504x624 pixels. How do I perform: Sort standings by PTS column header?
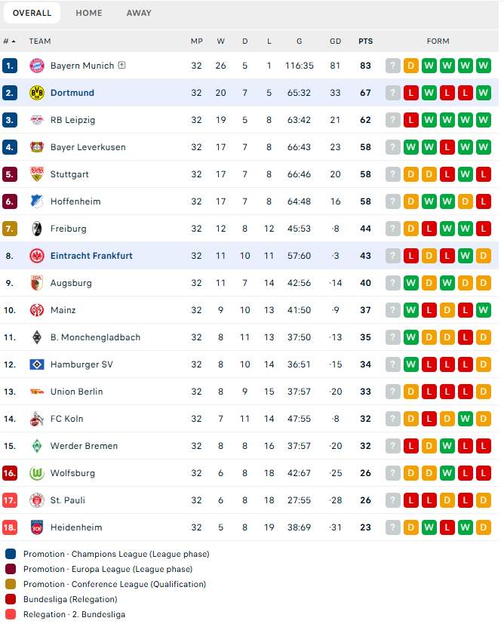tap(366, 41)
